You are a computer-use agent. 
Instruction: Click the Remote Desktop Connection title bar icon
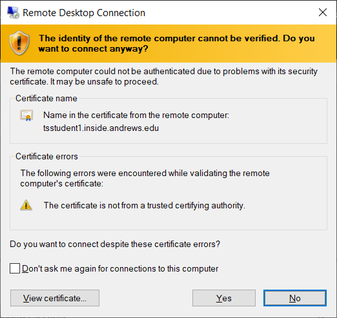[x=13, y=12]
